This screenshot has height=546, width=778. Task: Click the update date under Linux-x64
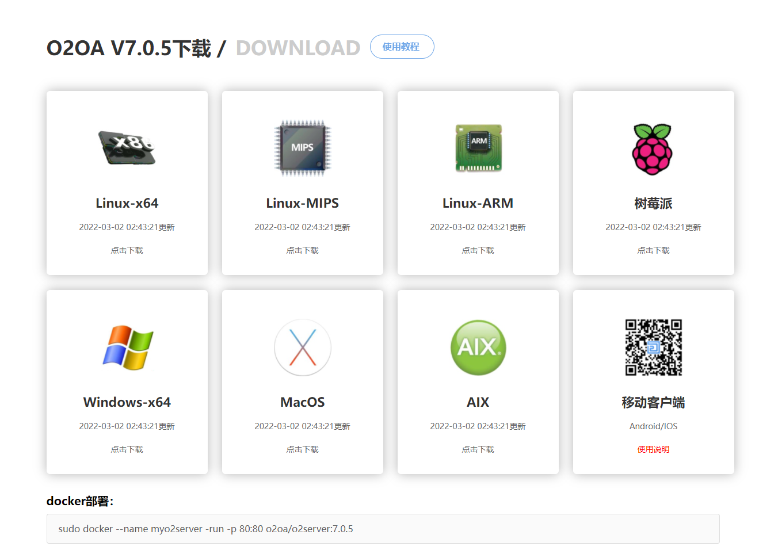click(x=127, y=227)
